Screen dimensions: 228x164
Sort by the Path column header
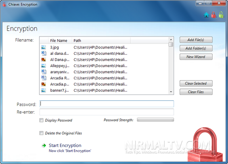(x=101, y=41)
